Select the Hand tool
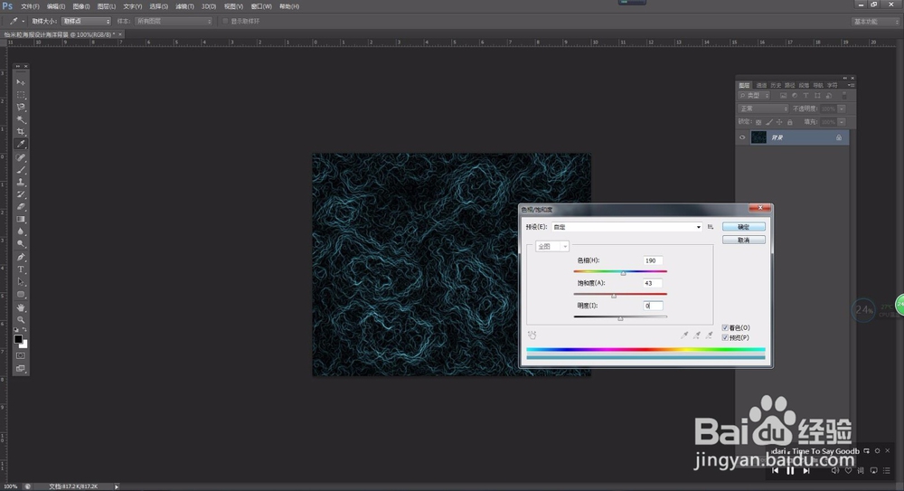Viewport: 904px width, 491px height. 21,307
